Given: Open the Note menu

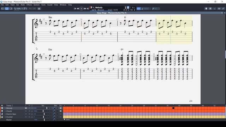Looking at the screenshot, I should pos(23,5).
